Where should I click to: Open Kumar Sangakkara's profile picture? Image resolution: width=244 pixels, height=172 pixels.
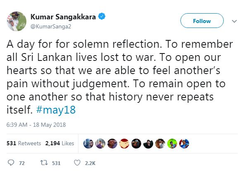[17, 21]
